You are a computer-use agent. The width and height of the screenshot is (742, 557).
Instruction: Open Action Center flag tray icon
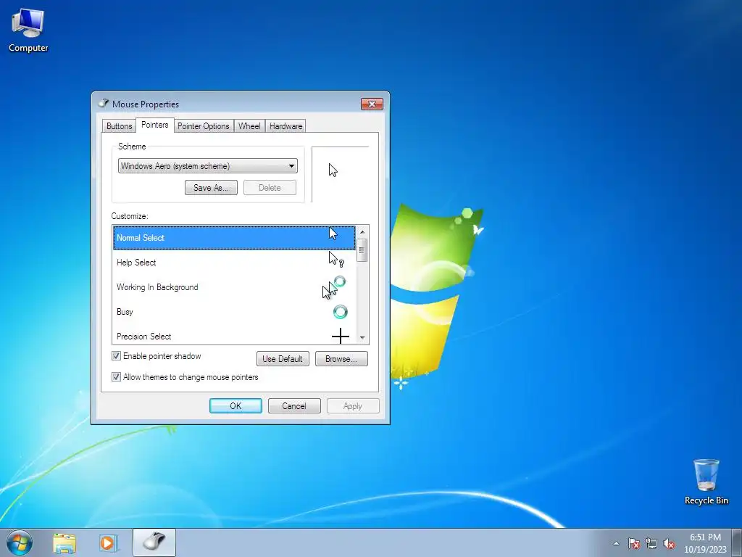pyautogui.click(x=633, y=543)
